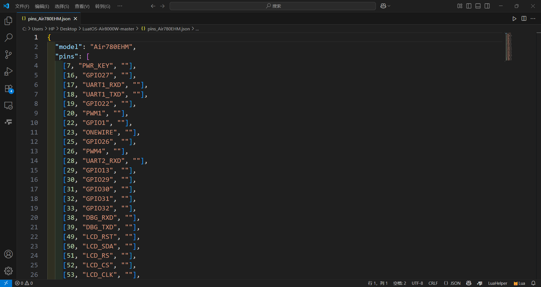Viewport: 541px width, 287px height.
Task: Toggle the primary side bar visibility
Action: pyautogui.click(x=469, y=6)
